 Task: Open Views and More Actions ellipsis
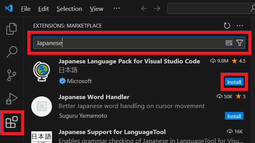click(240, 26)
